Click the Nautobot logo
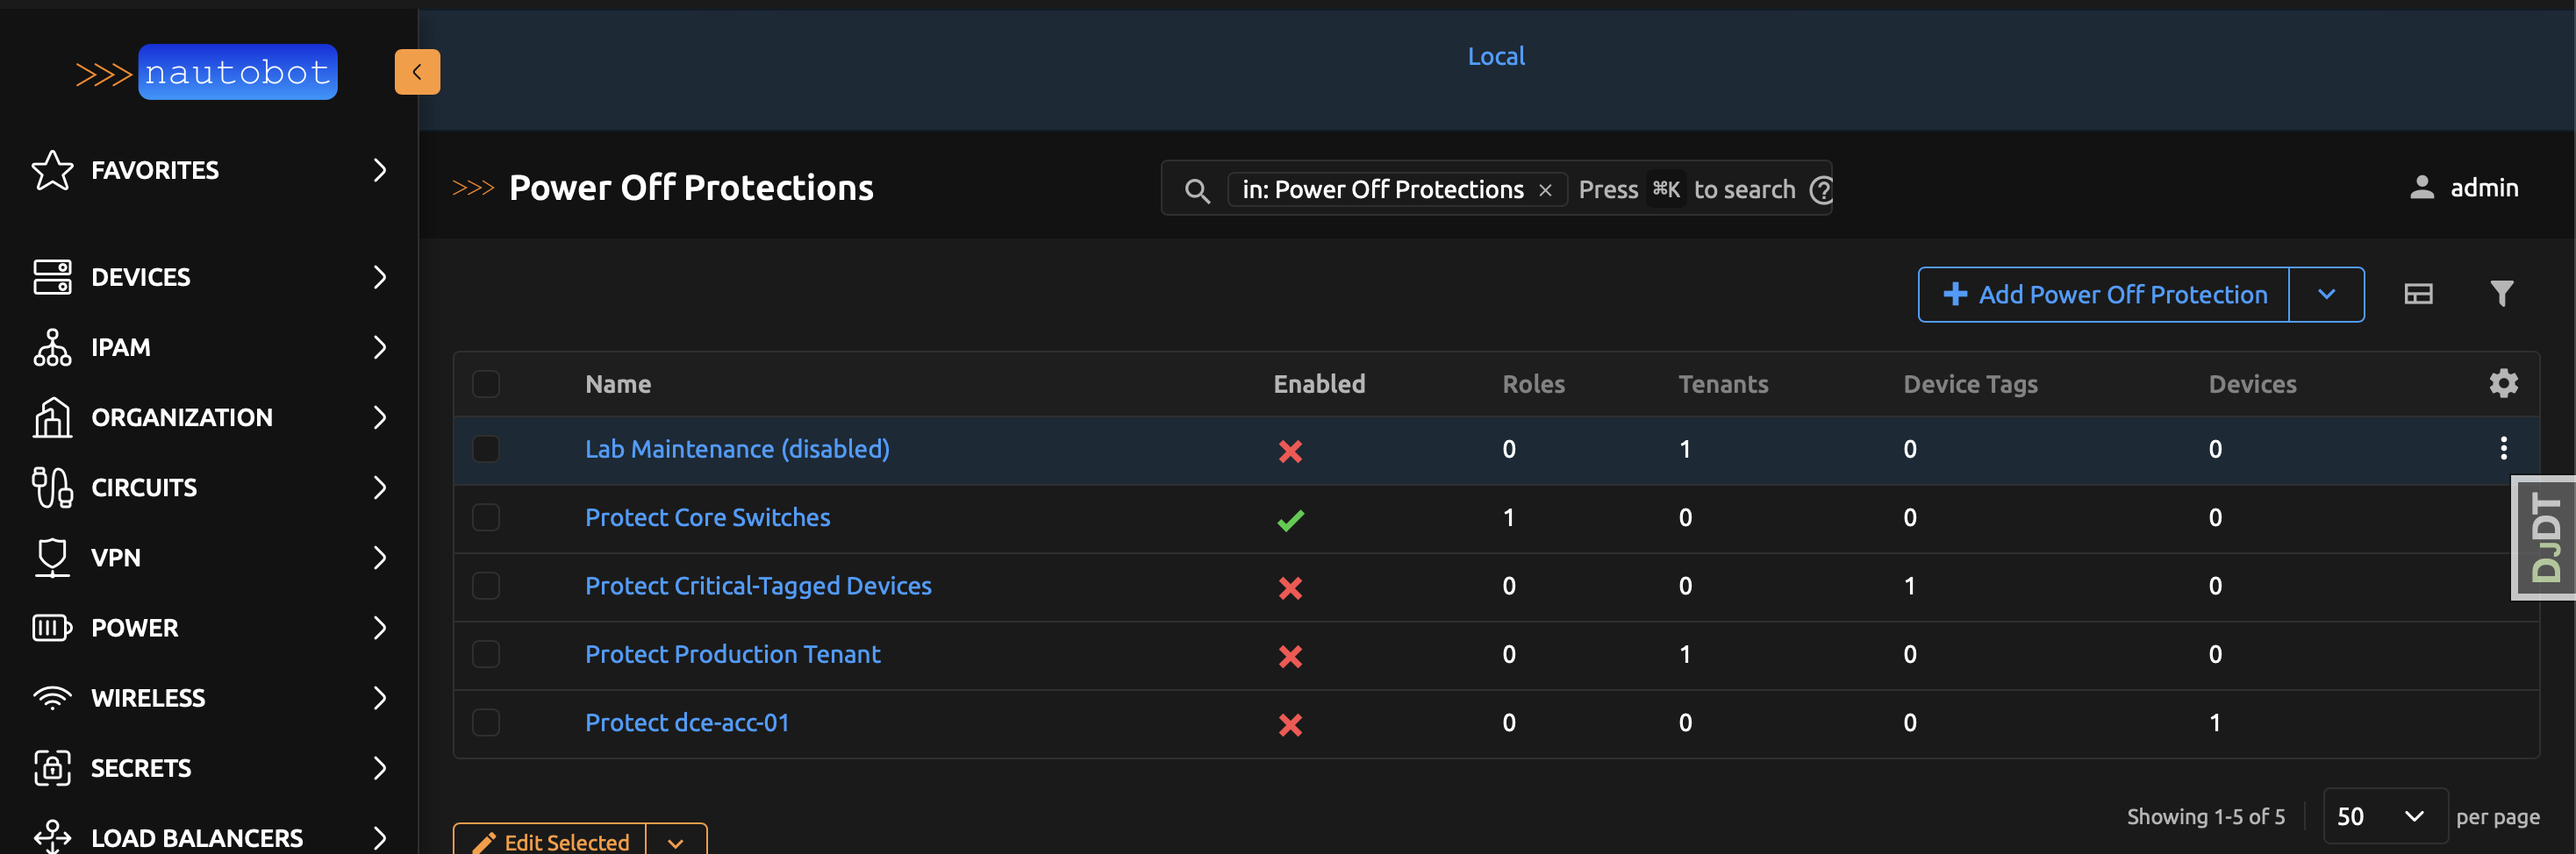2576x854 pixels. click(x=207, y=72)
